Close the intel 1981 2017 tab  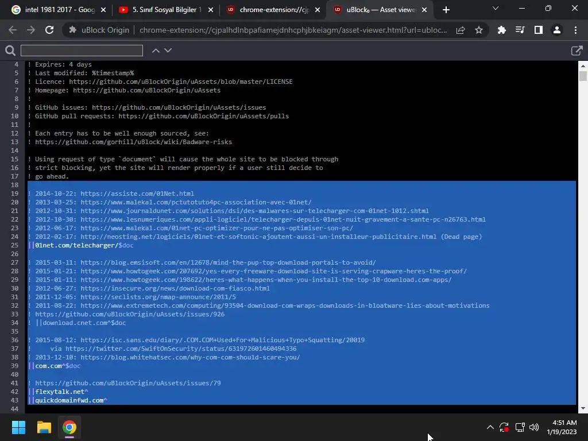tap(103, 10)
